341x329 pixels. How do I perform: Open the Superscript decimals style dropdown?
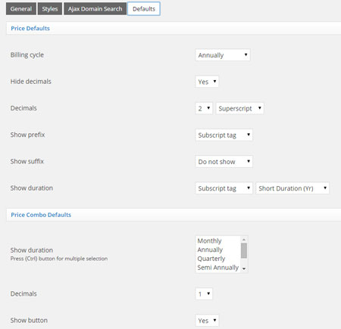pyautogui.click(x=239, y=108)
